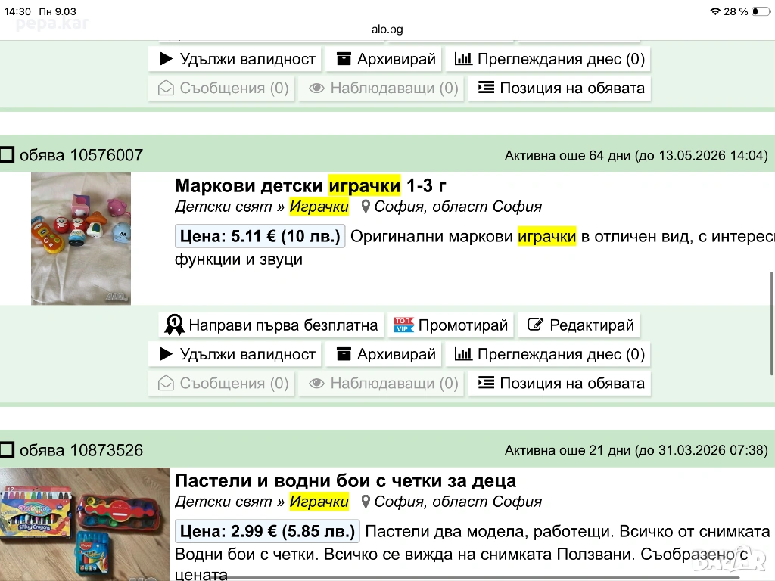The image size is (775, 581).
Task: Click the TOP VIP icon beside Промотирай
Action: (403, 325)
